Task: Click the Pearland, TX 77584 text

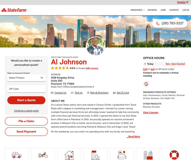Action: [x=62, y=84]
